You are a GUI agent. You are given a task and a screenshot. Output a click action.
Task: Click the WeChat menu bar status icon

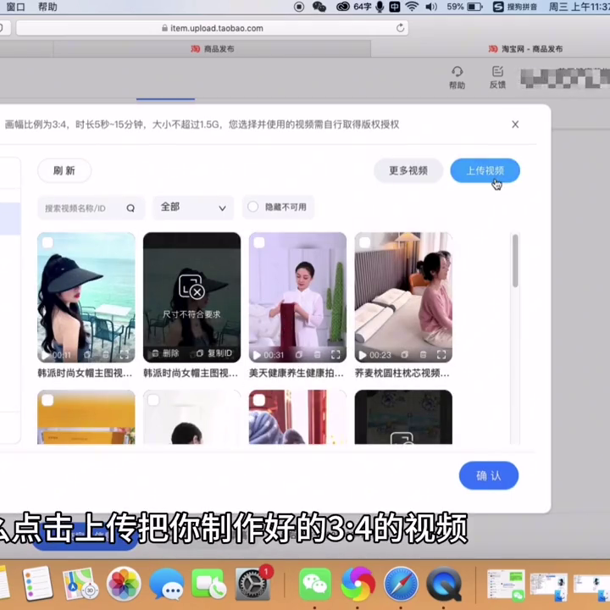tap(319, 7)
